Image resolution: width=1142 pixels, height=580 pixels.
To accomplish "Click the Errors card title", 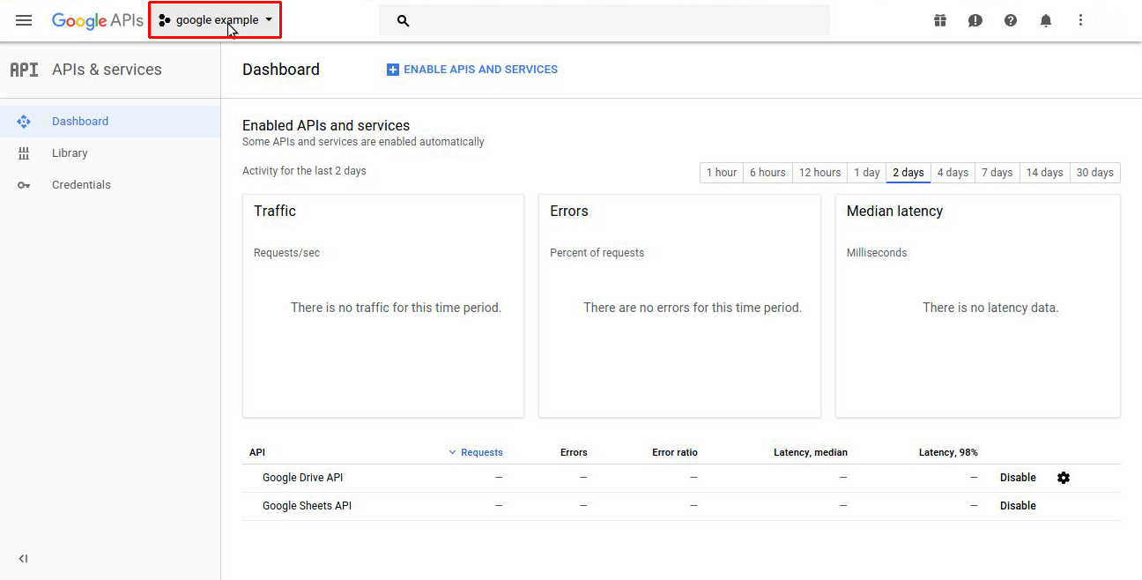I will tap(569, 212).
